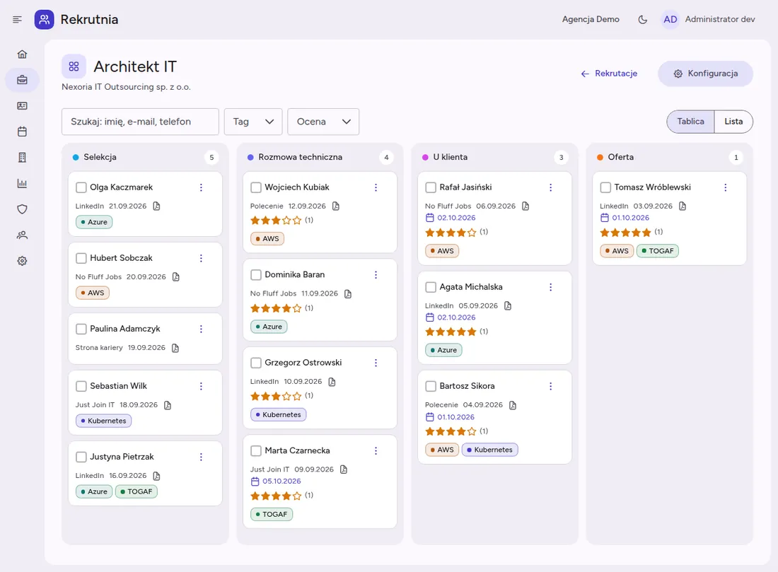Check the Paulina Adamczyk card checkbox
This screenshot has height=572, width=778.
click(x=81, y=329)
